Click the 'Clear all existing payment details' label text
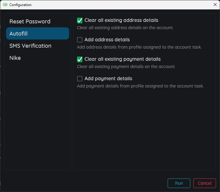The width and height of the screenshot is (220, 192). (x=122, y=59)
